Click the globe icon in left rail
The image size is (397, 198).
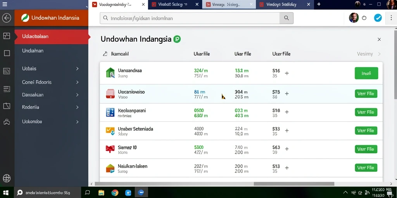[7, 178]
